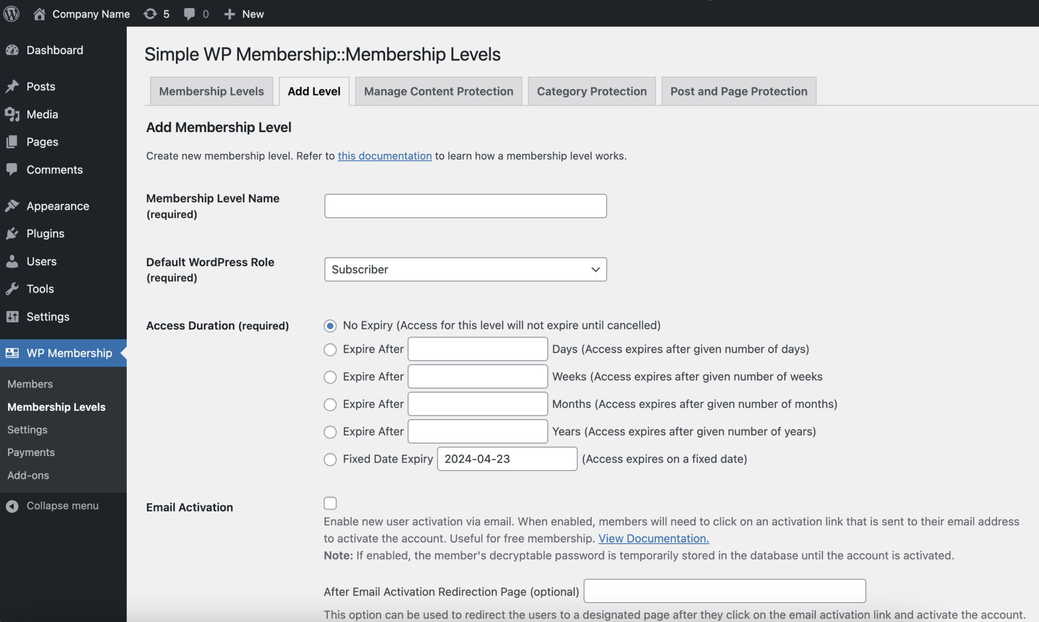Viewport: 1039px width, 622px height.
Task: Click the New item plus icon
Action: click(x=230, y=14)
